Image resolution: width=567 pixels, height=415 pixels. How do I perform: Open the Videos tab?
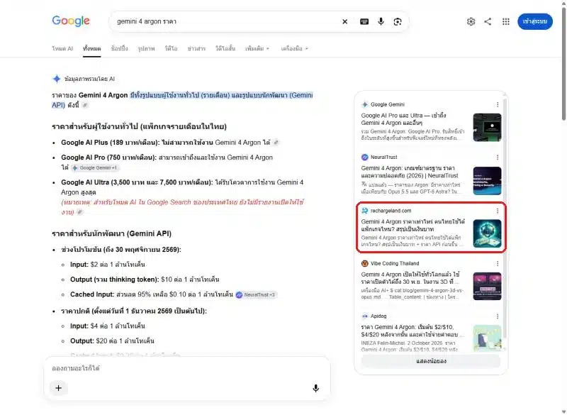click(171, 48)
